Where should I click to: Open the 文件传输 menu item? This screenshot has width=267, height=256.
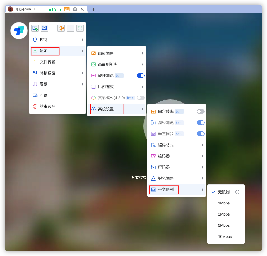(x=47, y=62)
